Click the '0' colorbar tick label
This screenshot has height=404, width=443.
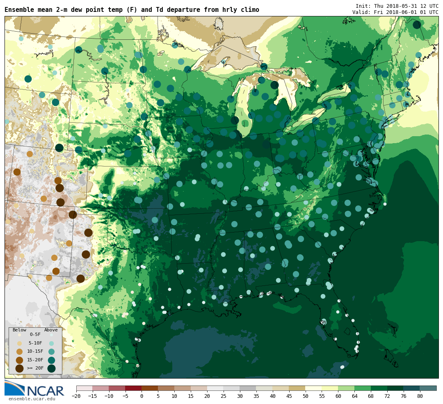[x=142, y=396]
